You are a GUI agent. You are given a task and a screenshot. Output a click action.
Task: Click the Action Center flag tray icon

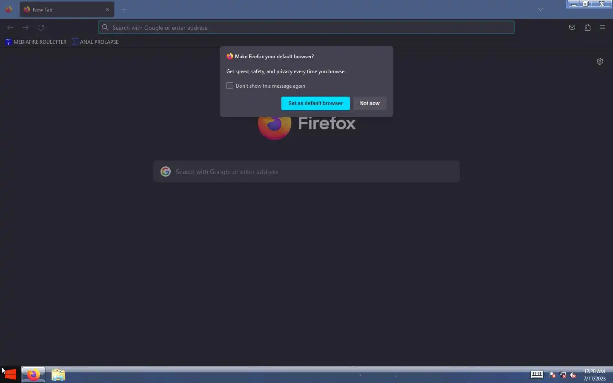coord(553,375)
